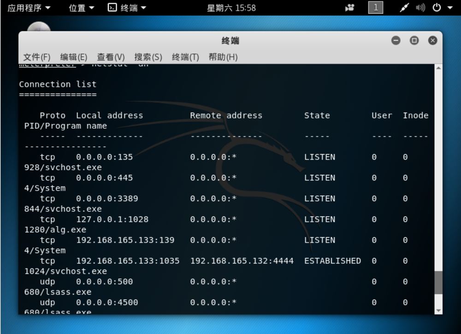
Task: Click local address 192.168.165.133:1035
Action: (128, 261)
